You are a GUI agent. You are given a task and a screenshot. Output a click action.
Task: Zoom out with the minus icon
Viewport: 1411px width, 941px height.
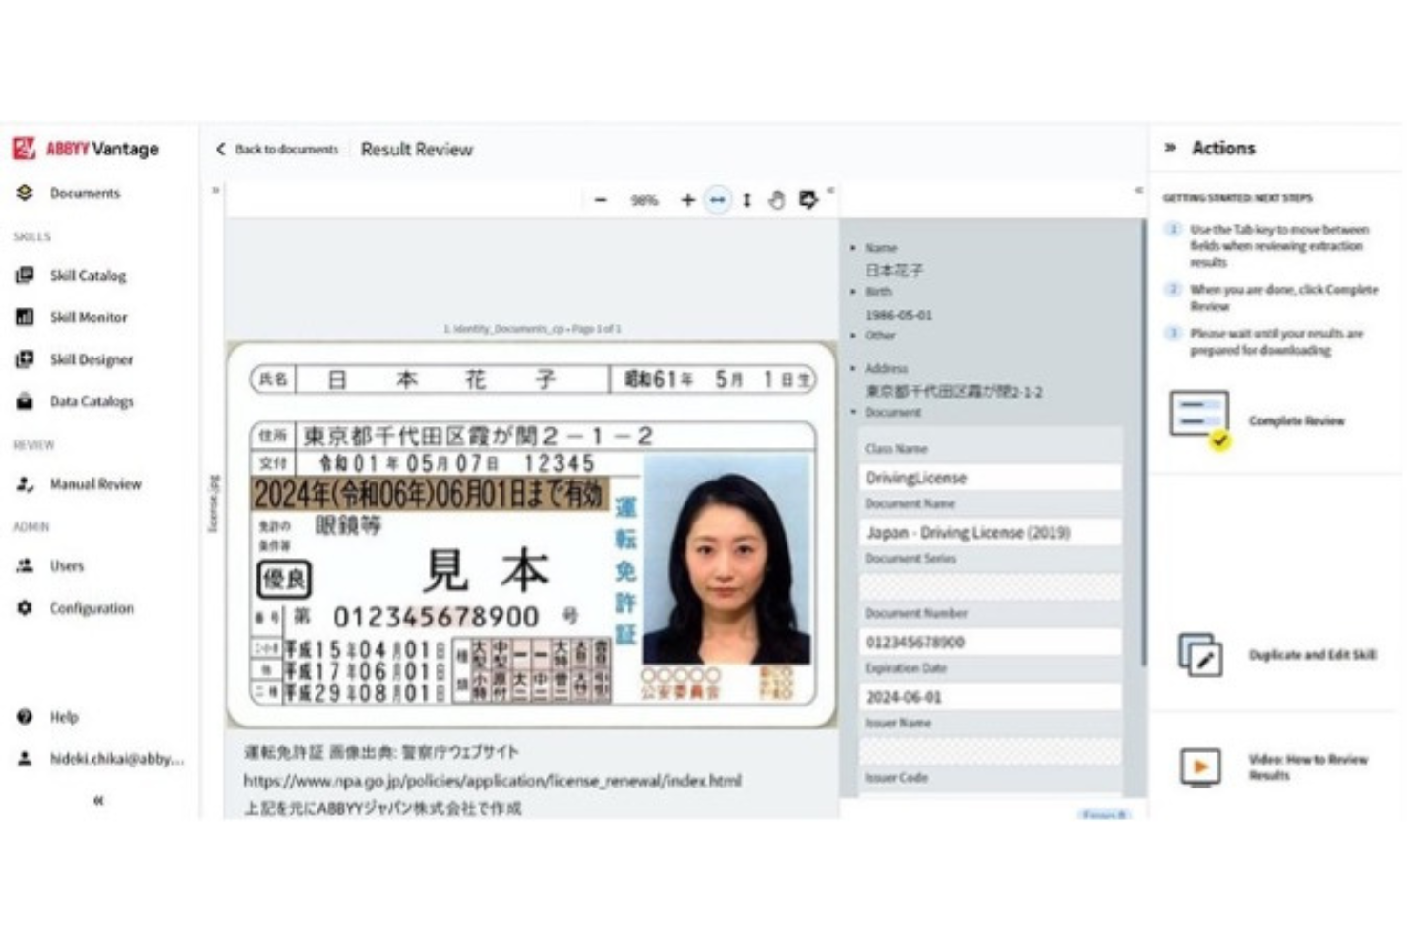601,200
